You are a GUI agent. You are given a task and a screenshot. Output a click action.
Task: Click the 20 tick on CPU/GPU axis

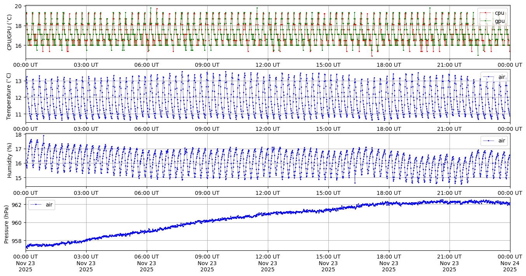19,6
